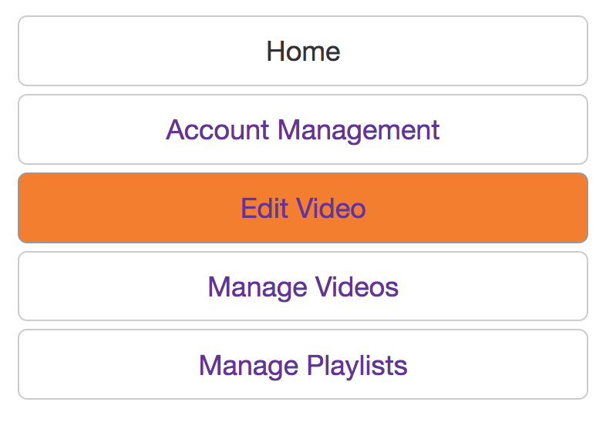Screen dimensions: 606x422
Task: Click the Account Management link text
Action: tap(303, 129)
